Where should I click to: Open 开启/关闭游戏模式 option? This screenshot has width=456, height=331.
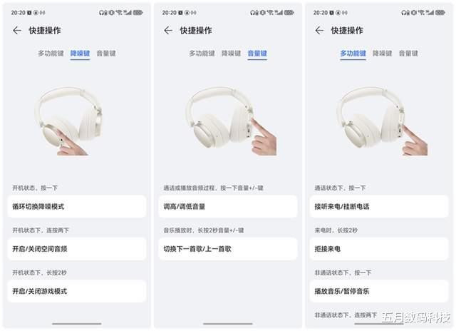coord(77,291)
